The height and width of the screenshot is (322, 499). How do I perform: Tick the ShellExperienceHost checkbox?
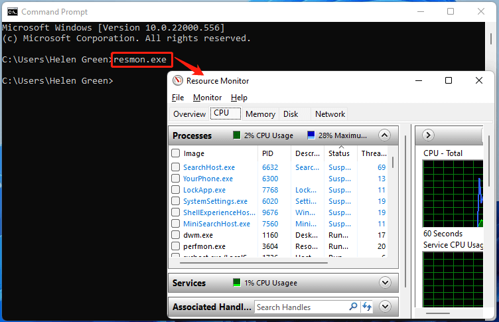pyautogui.click(x=175, y=212)
